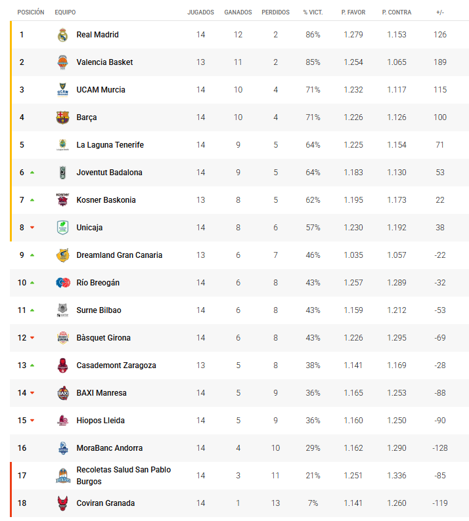This screenshot has width=469, height=521.
Task: Sort by % VICT. column header
Action: coord(313,12)
